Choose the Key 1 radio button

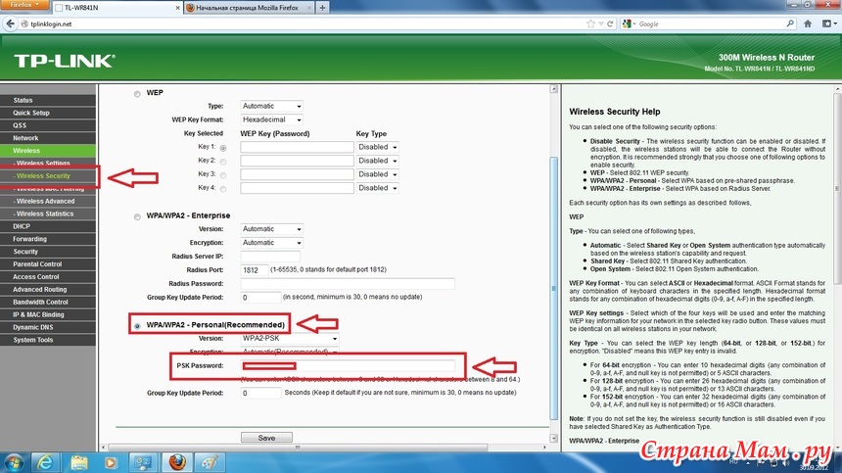pos(223,148)
